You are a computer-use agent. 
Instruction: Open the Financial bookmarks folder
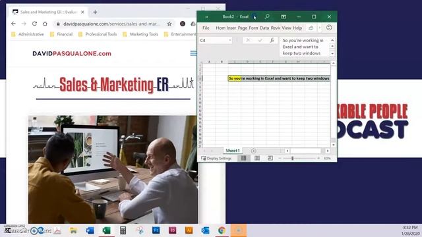pyautogui.click(x=61, y=34)
